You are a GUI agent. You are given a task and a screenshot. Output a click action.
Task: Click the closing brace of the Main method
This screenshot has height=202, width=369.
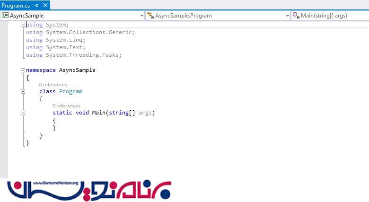tap(54, 128)
